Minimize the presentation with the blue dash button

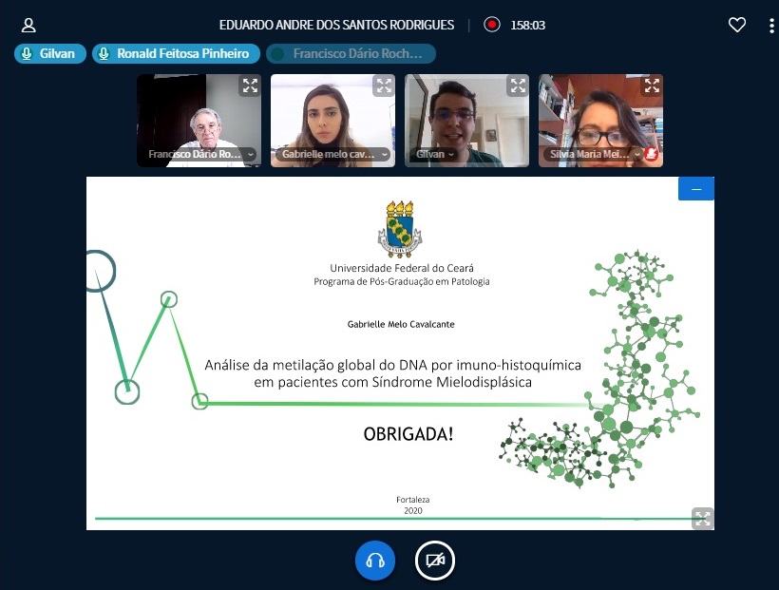click(695, 188)
